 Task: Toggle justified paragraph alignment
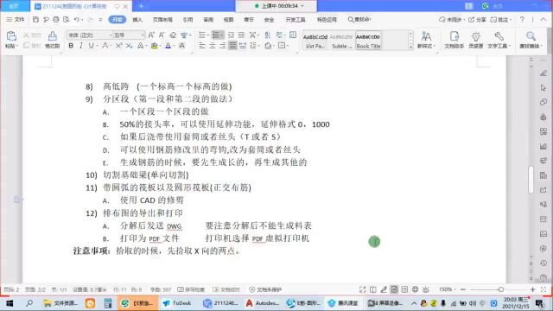[x=232, y=46]
